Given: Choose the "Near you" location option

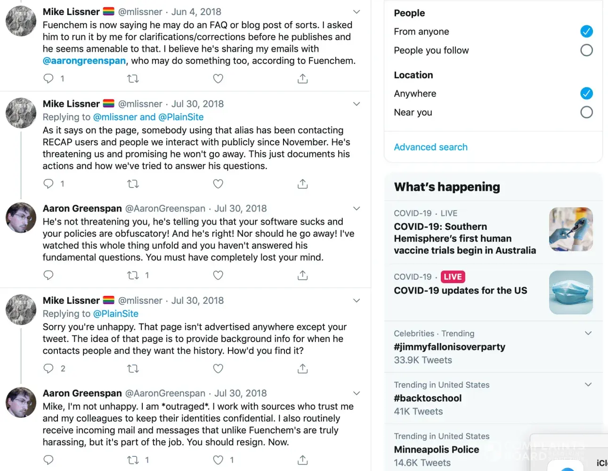Looking at the screenshot, I should [586, 113].
